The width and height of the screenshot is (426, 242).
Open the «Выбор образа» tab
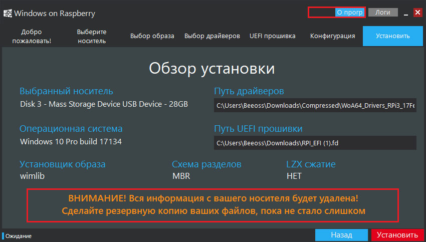click(x=152, y=36)
